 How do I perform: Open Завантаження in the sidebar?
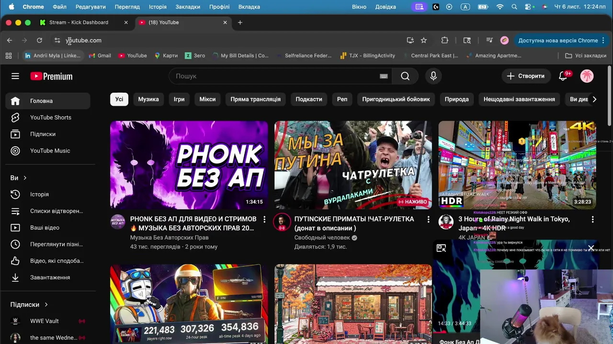[48, 278]
